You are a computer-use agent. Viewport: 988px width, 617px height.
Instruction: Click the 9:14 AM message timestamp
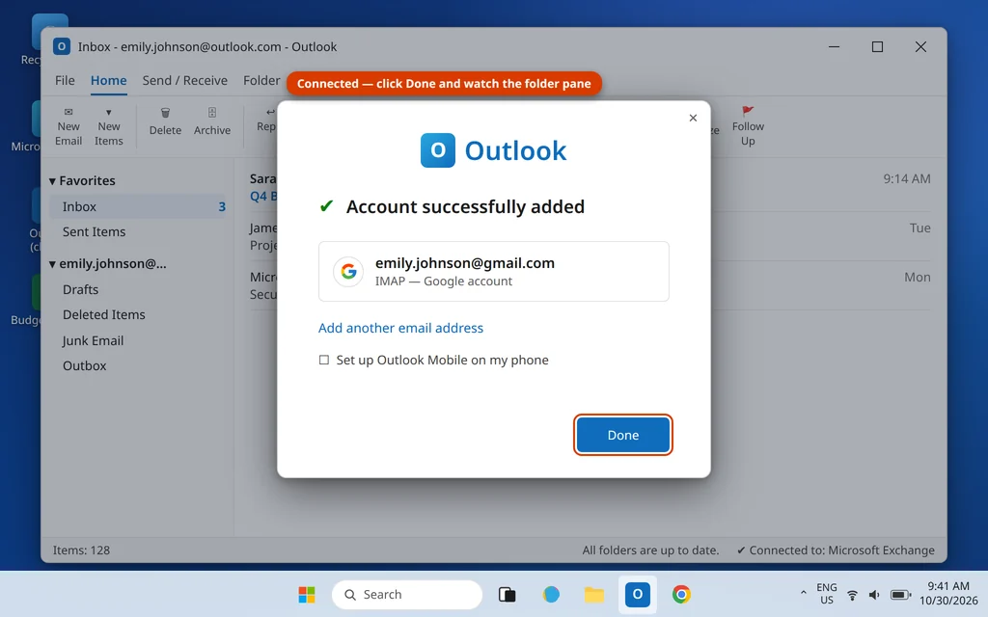[x=907, y=178]
